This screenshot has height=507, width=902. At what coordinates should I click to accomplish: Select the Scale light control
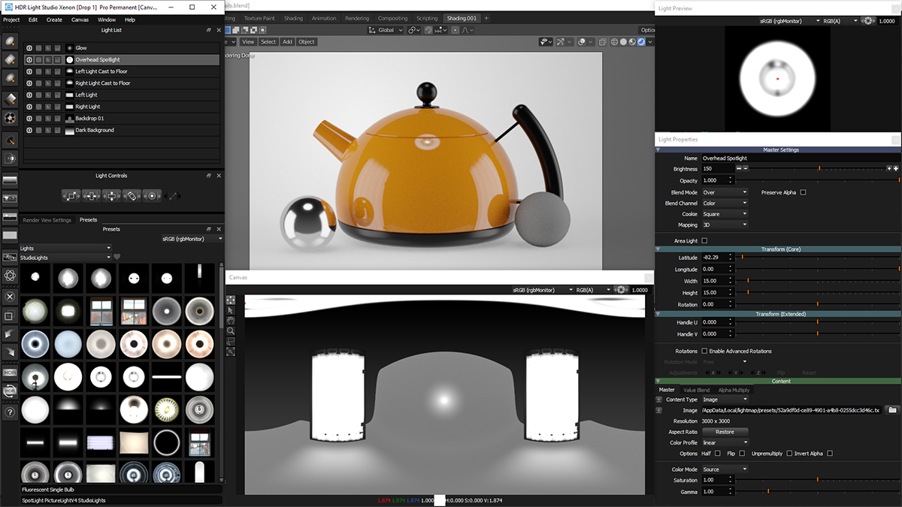click(71, 195)
